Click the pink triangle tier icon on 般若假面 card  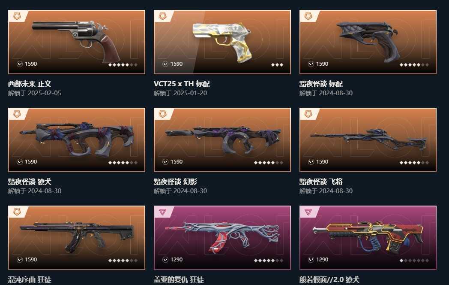308,212
